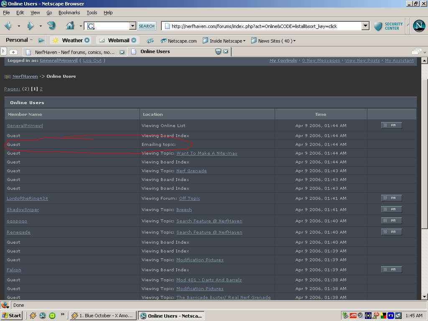
Task: Open the Bookmarks menu
Action: (69, 13)
